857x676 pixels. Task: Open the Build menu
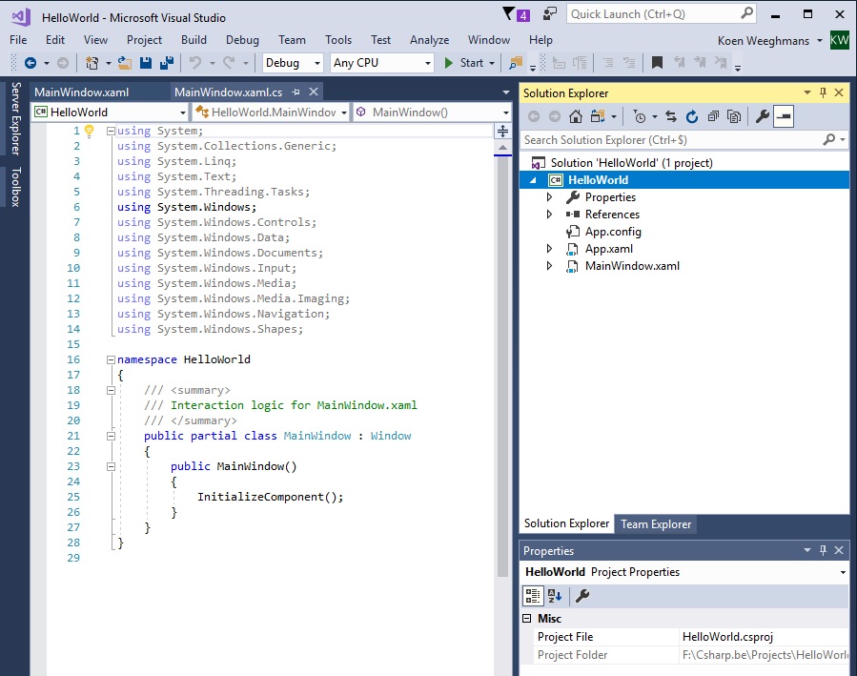click(194, 40)
